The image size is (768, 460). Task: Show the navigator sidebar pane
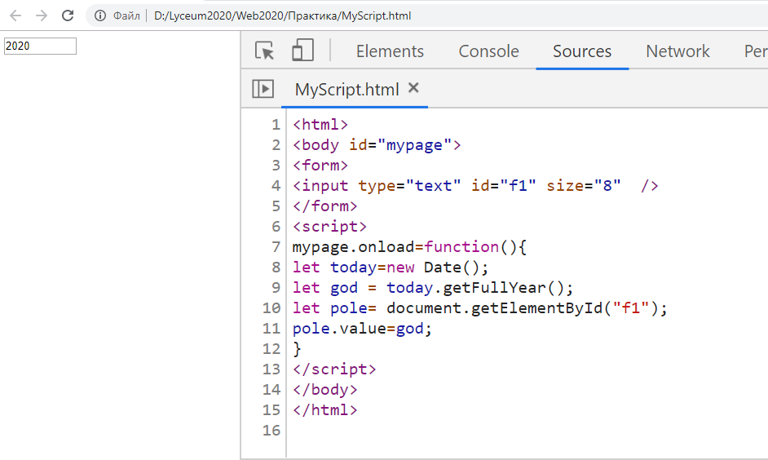263,89
